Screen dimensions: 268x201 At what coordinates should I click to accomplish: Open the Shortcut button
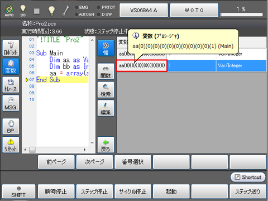[x=248, y=177]
